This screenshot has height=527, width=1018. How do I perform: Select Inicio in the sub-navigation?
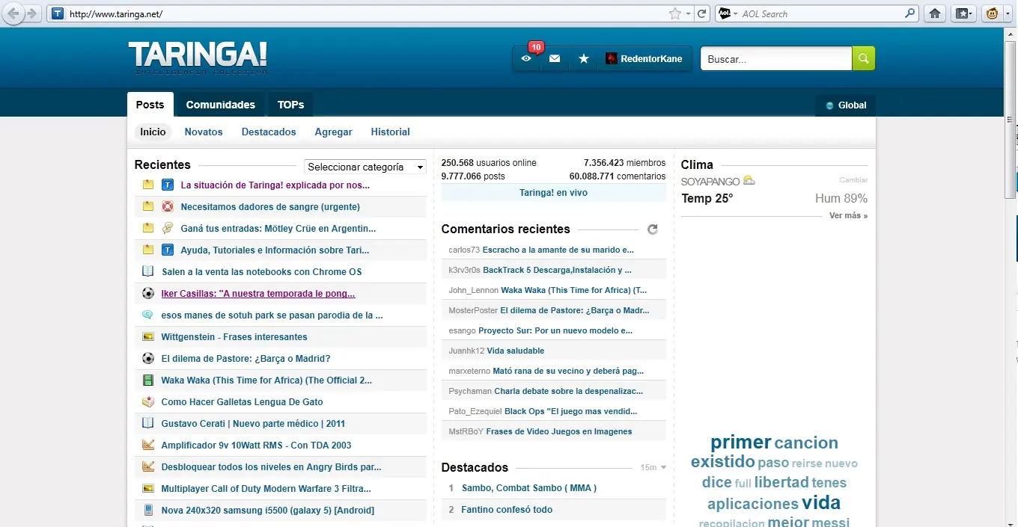point(153,132)
